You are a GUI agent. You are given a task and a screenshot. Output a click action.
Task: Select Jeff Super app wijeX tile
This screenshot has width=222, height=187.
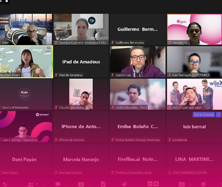click(194, 94)
